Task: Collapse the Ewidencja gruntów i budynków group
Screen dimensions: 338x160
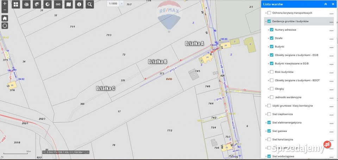Action: click(265, 21)
